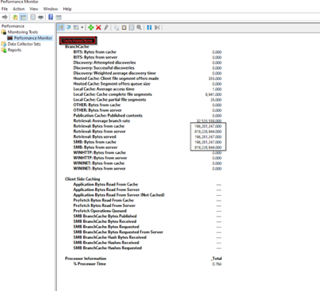Toggle the Show/Hide Console Tree icon
Image resolution: width=320 pixels, height=291 pixels.
click(23, 17)
